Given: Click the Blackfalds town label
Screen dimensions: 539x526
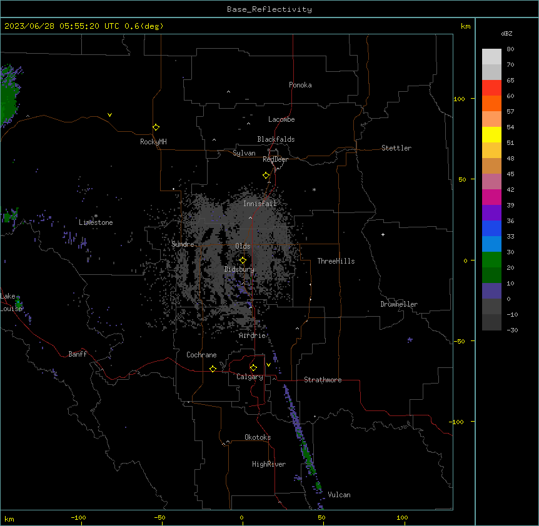Looking at the screenshot, I should [x=276, y=139].
